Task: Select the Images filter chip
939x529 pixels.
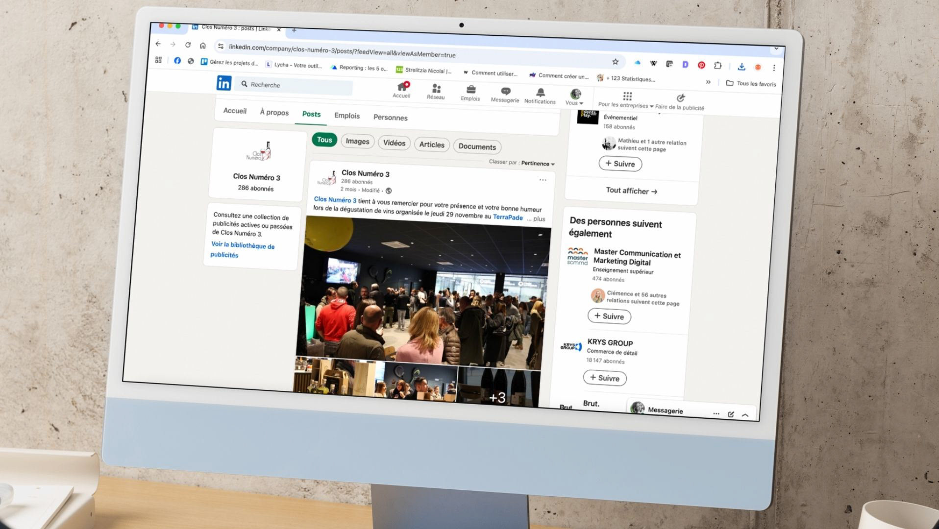Action: (x=358, y=141)
